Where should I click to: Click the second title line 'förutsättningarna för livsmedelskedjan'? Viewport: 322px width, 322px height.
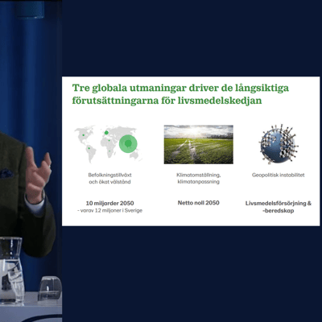167,101
